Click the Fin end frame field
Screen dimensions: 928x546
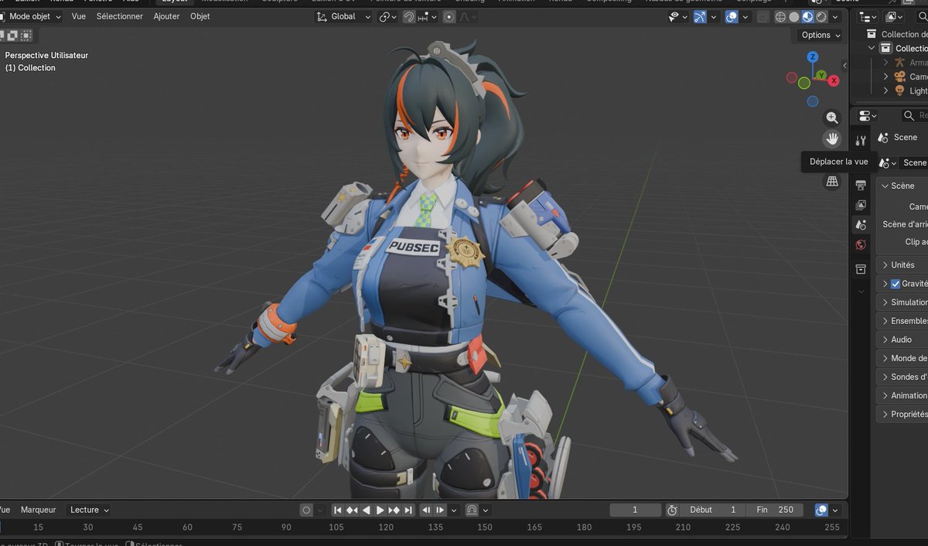(x=776, y=510)
